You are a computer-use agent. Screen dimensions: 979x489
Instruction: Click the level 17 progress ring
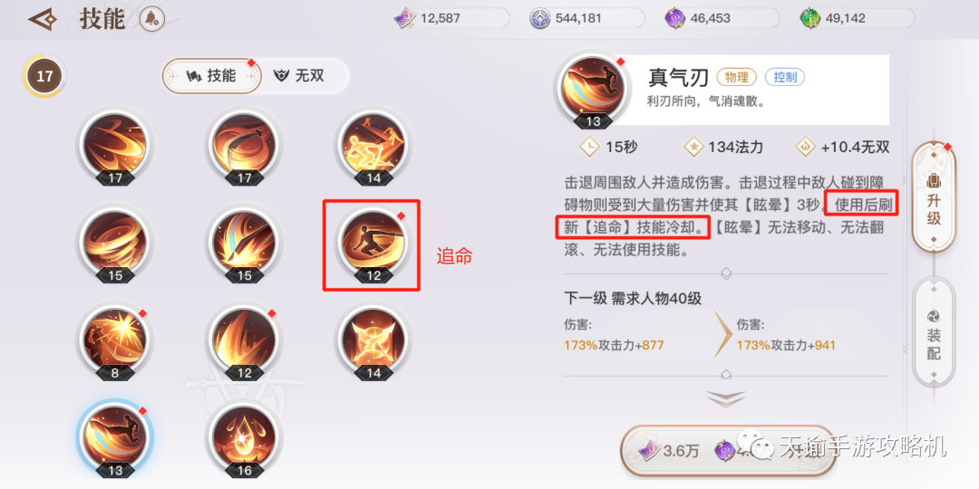[44, 77]
